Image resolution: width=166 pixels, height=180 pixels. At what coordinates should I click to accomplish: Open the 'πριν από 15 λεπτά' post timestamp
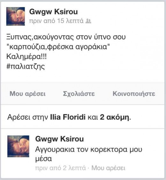[56, 21]
